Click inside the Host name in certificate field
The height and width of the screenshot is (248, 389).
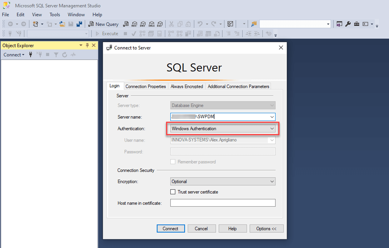[222, 203]
